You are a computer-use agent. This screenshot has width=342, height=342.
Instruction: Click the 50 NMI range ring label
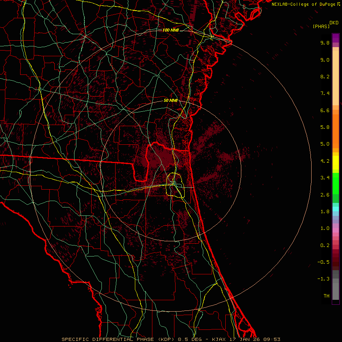tap(171, 101)
